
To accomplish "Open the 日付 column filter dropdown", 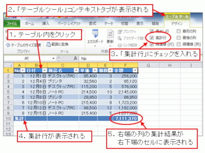I will pyautogui.click(x=45, y=70).
